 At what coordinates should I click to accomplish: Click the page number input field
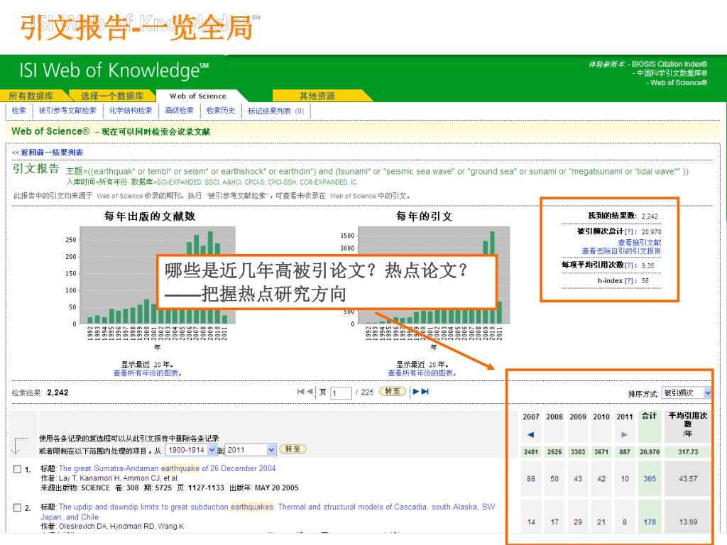tap(341, 393)
